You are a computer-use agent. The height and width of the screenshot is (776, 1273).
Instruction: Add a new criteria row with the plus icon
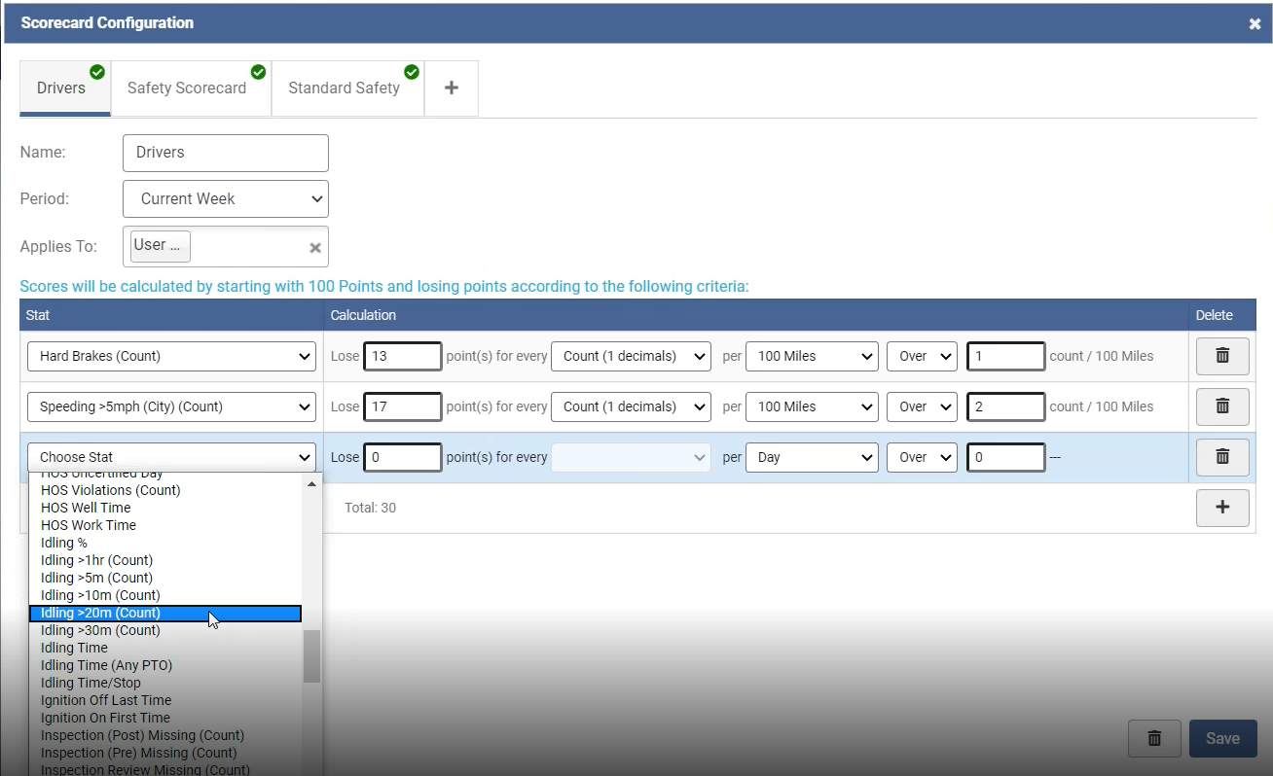click(1222, 508)
